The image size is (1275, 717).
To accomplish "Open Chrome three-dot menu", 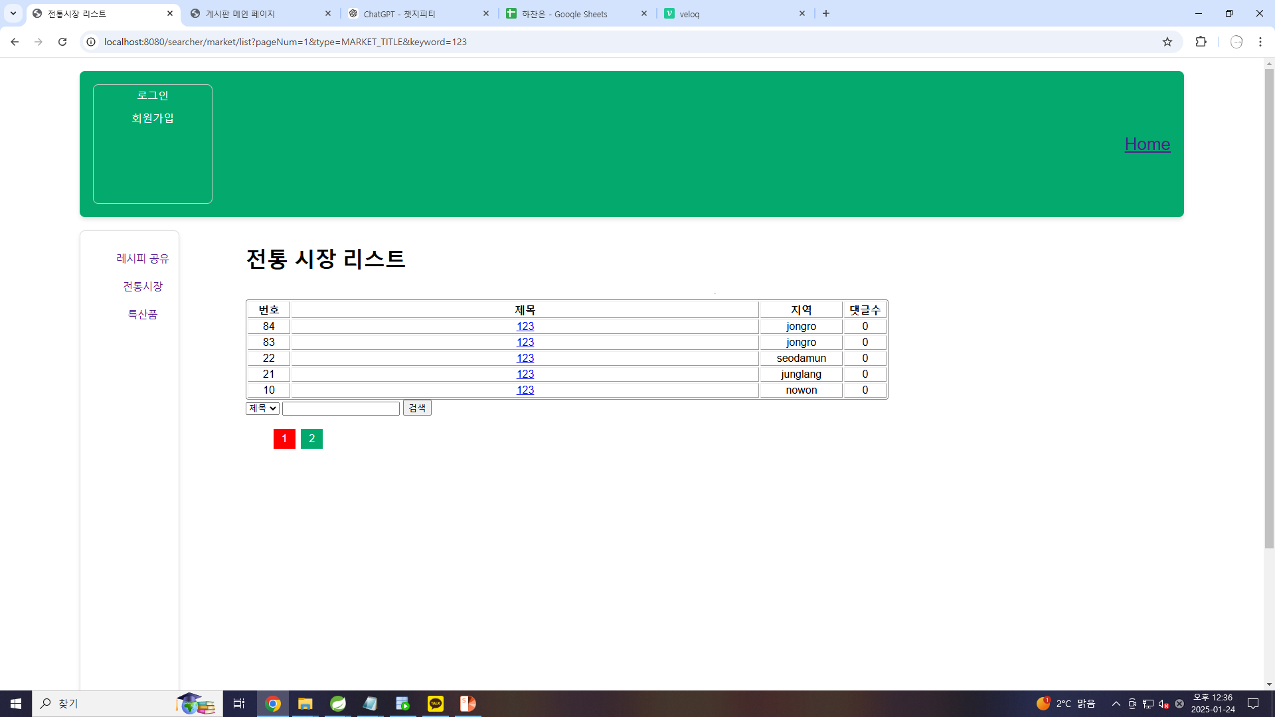I will point(1260,42).
